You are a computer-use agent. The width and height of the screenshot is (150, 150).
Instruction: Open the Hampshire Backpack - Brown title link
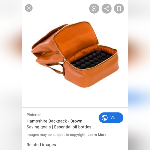coord(56,121)
